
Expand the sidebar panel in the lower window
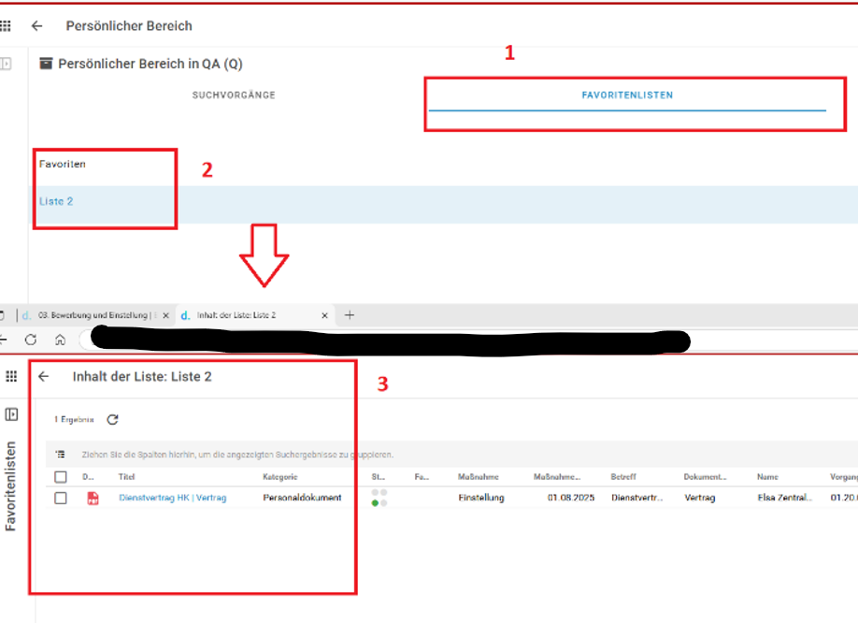(x=11, y=414)
